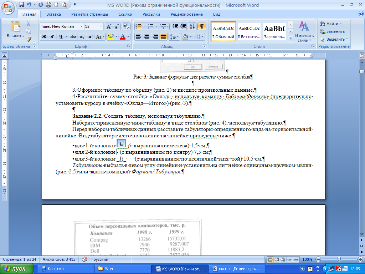Toggle bulleted list

point(139,26)
